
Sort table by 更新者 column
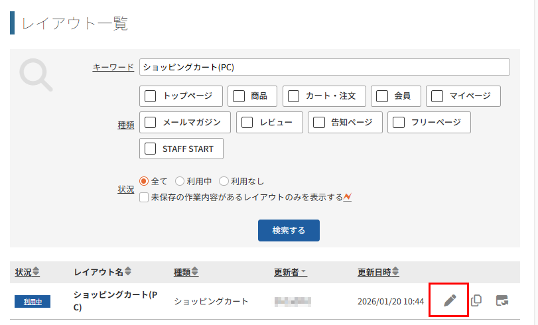290,272
